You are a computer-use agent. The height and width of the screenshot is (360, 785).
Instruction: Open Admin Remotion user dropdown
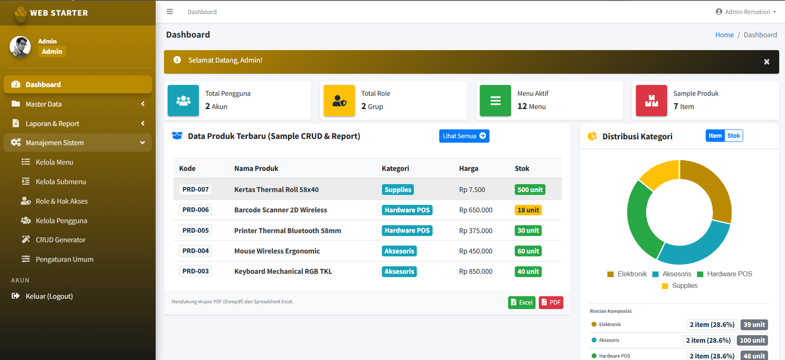(x=746, y=12)
